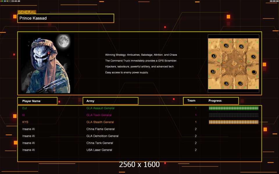The width and height of the screenshot is (279, 174).
Task: Click the moon in the general portrait
Action: tap(64, 41)
